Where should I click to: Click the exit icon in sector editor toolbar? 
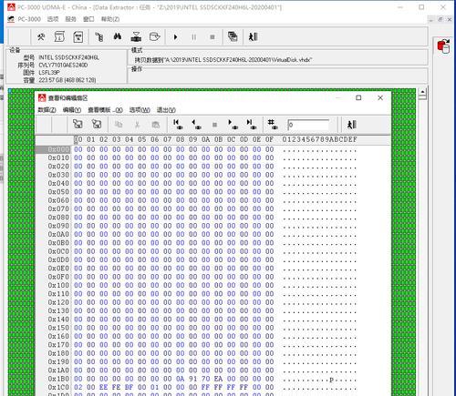(x=352, y=125)
